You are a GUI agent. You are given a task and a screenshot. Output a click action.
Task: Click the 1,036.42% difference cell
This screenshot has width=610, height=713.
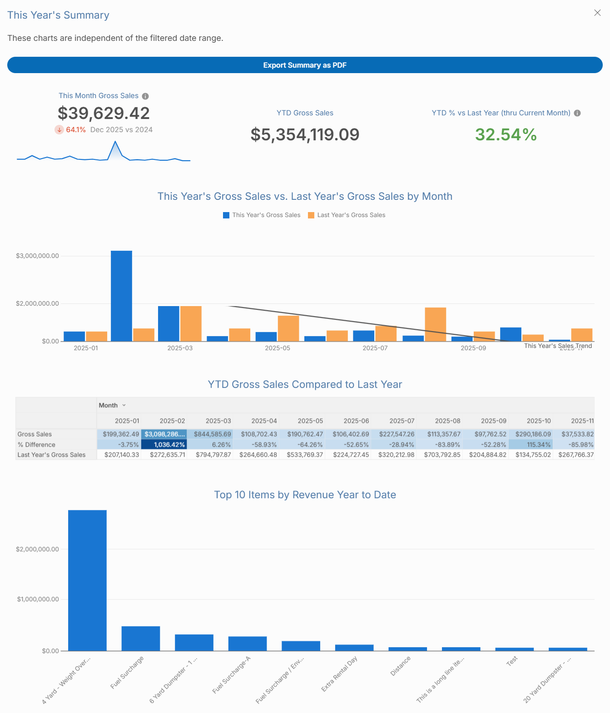coord(164,445)
